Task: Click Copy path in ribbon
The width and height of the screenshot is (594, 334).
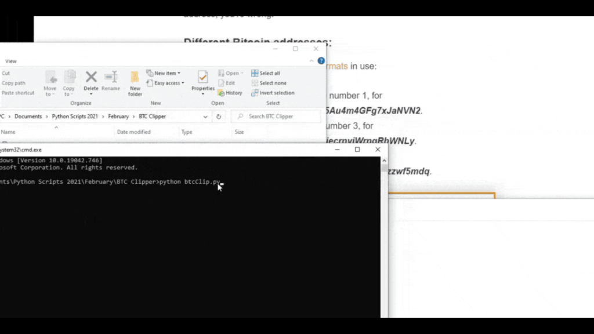Action: 13,83
